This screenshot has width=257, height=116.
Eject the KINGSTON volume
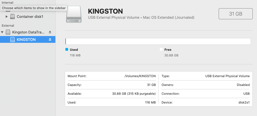[50, 39]
